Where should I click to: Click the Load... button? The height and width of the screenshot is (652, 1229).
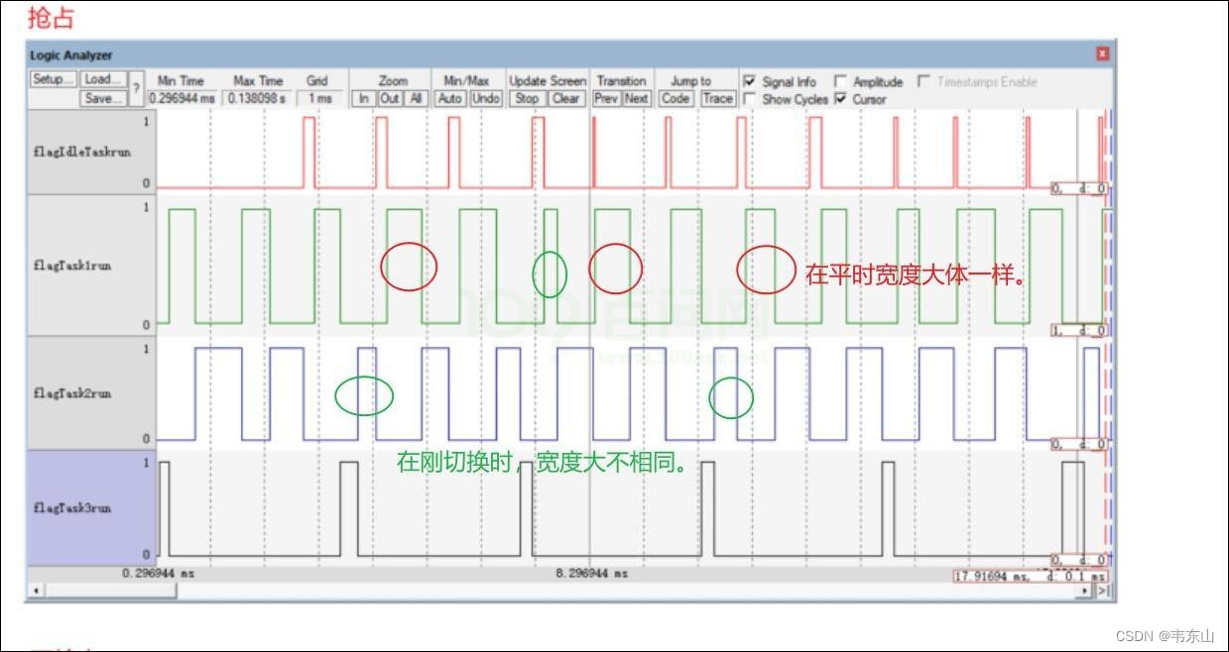pyautogui.click(x=103, y=80)
